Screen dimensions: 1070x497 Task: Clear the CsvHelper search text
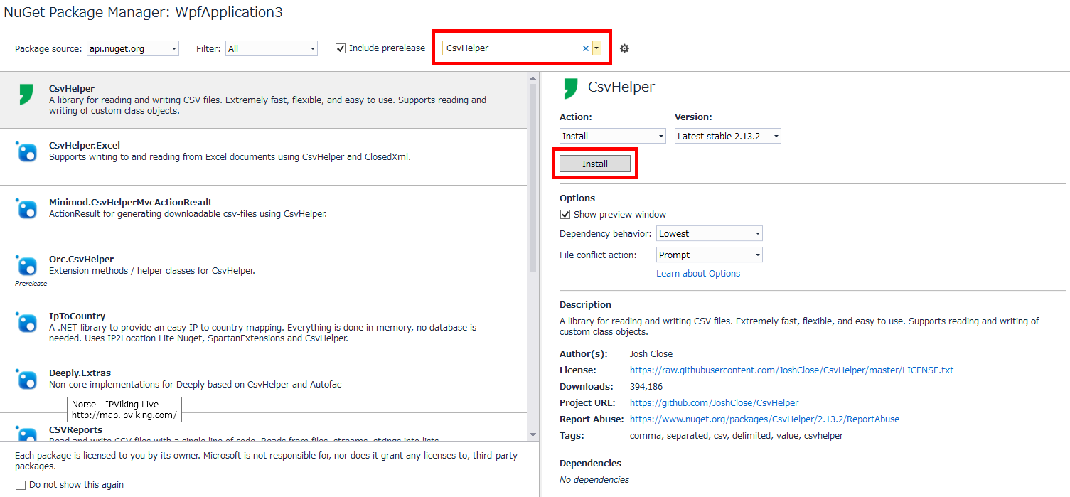[x=586, y=48]
